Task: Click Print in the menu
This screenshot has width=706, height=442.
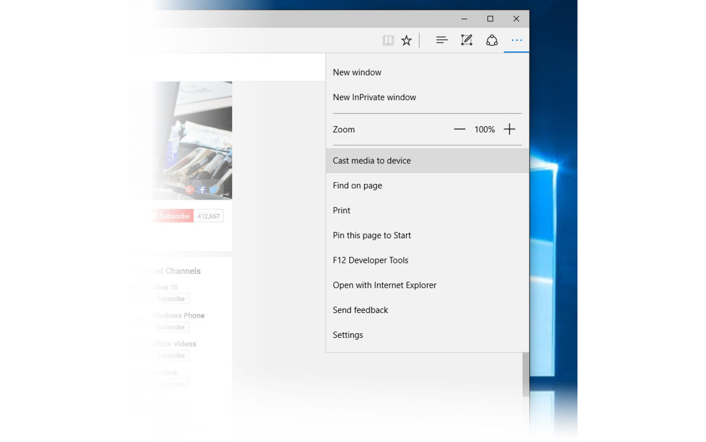Action: (341, 211)
